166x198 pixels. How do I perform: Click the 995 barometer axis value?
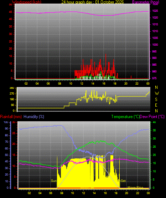(155, 51)
